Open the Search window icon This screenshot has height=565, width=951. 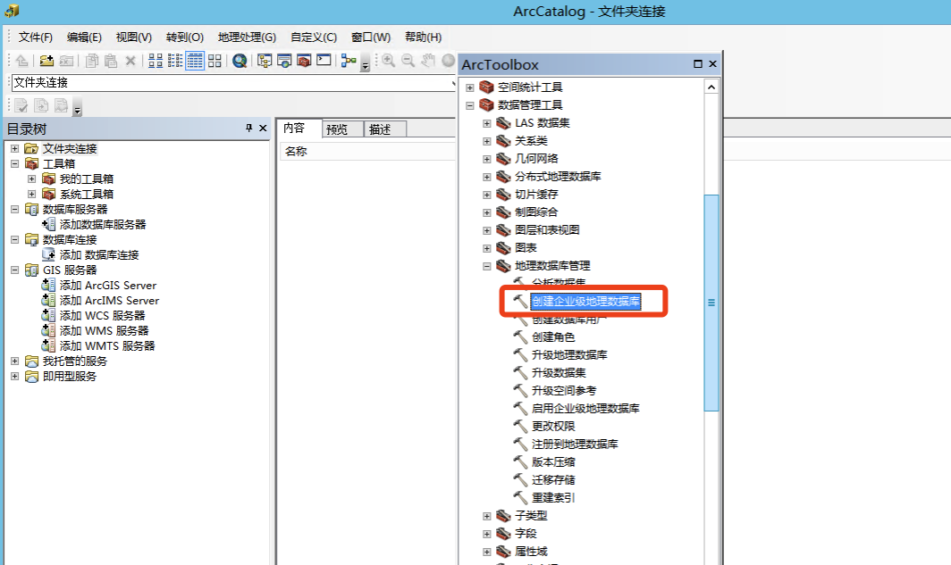[284, 61]
